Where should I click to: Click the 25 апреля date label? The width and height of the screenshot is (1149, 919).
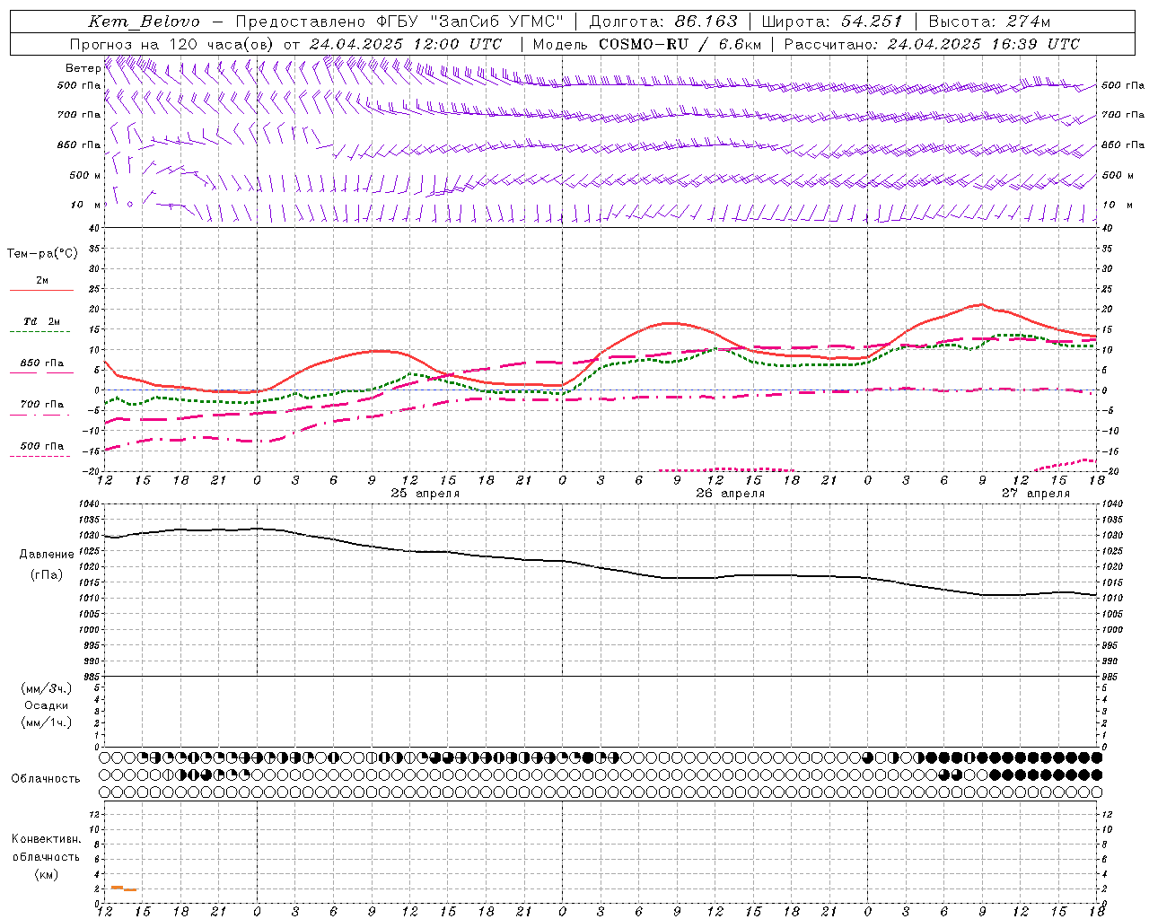[x=425, y=494]
